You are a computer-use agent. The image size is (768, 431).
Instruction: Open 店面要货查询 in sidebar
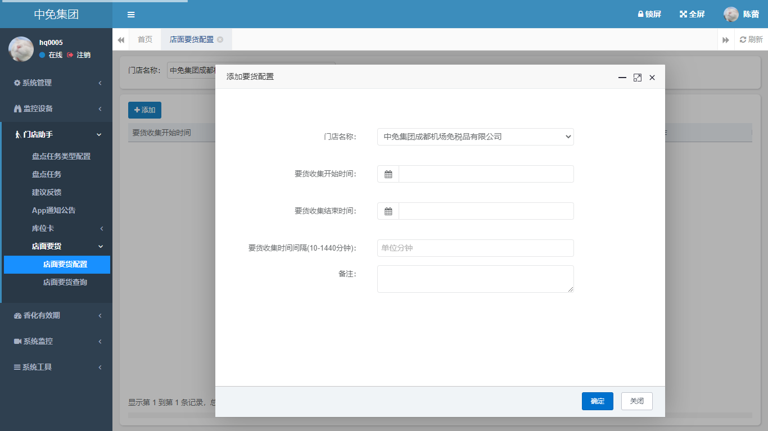65,282
